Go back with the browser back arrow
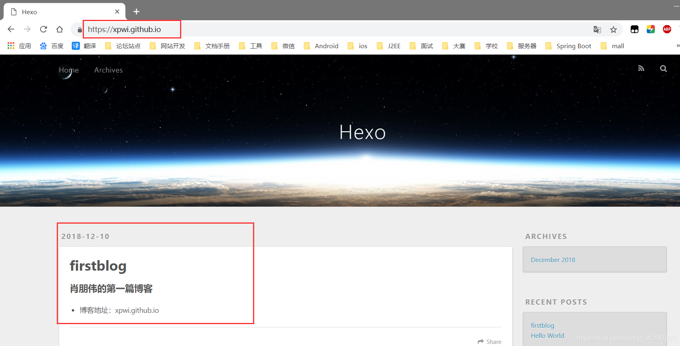This screenshot has width=680, height=346. (x=11, y=29)
